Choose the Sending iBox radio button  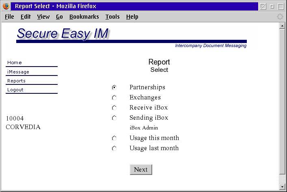click(x=114, y=118)
